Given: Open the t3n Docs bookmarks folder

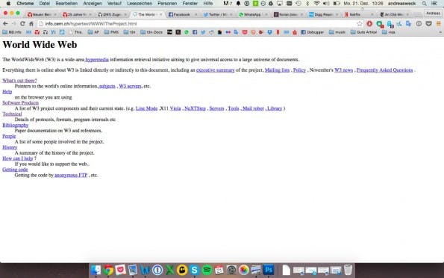Looking at the screenshot, I should (151, 32).
